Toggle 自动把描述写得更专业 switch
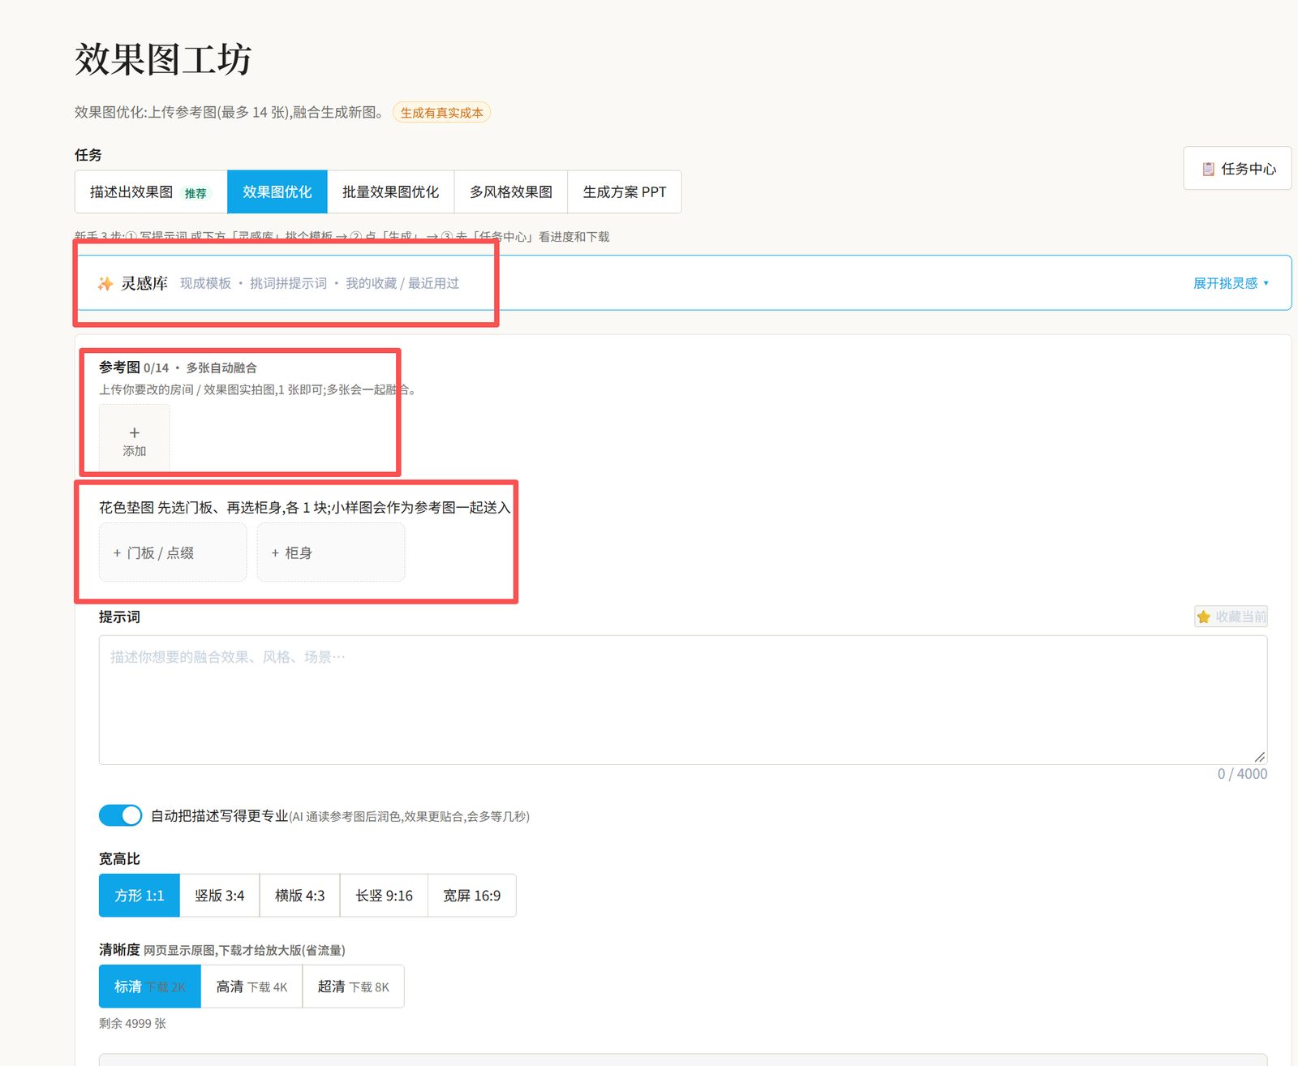This screenshot has height=1066, width=1298. [x=120, y=815]
